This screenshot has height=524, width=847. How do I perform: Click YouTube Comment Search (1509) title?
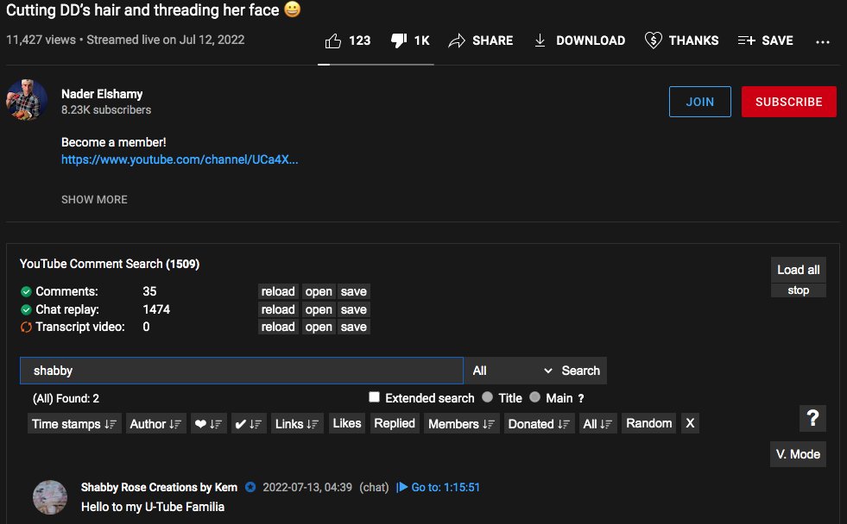point(110,264)
